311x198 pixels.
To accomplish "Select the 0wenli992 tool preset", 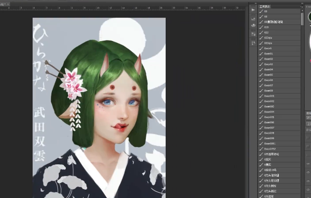I will pos(279,149).
